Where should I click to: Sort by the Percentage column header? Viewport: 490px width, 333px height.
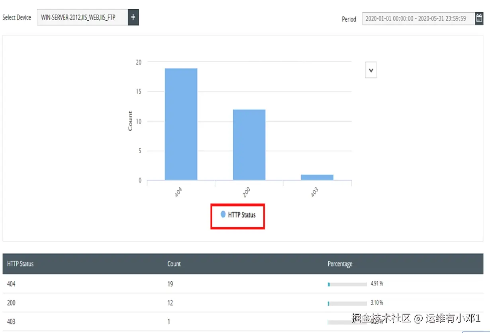340,264
